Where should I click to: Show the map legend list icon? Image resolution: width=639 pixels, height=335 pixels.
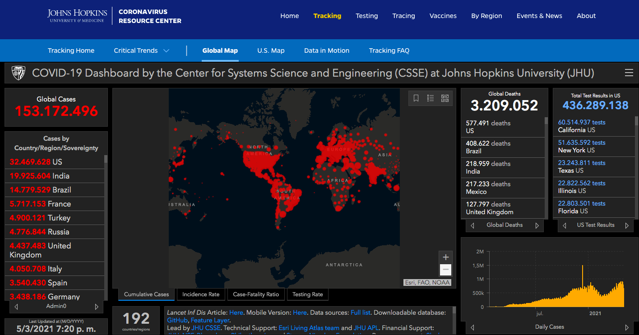pyautogui.click(x=431, y=98)
